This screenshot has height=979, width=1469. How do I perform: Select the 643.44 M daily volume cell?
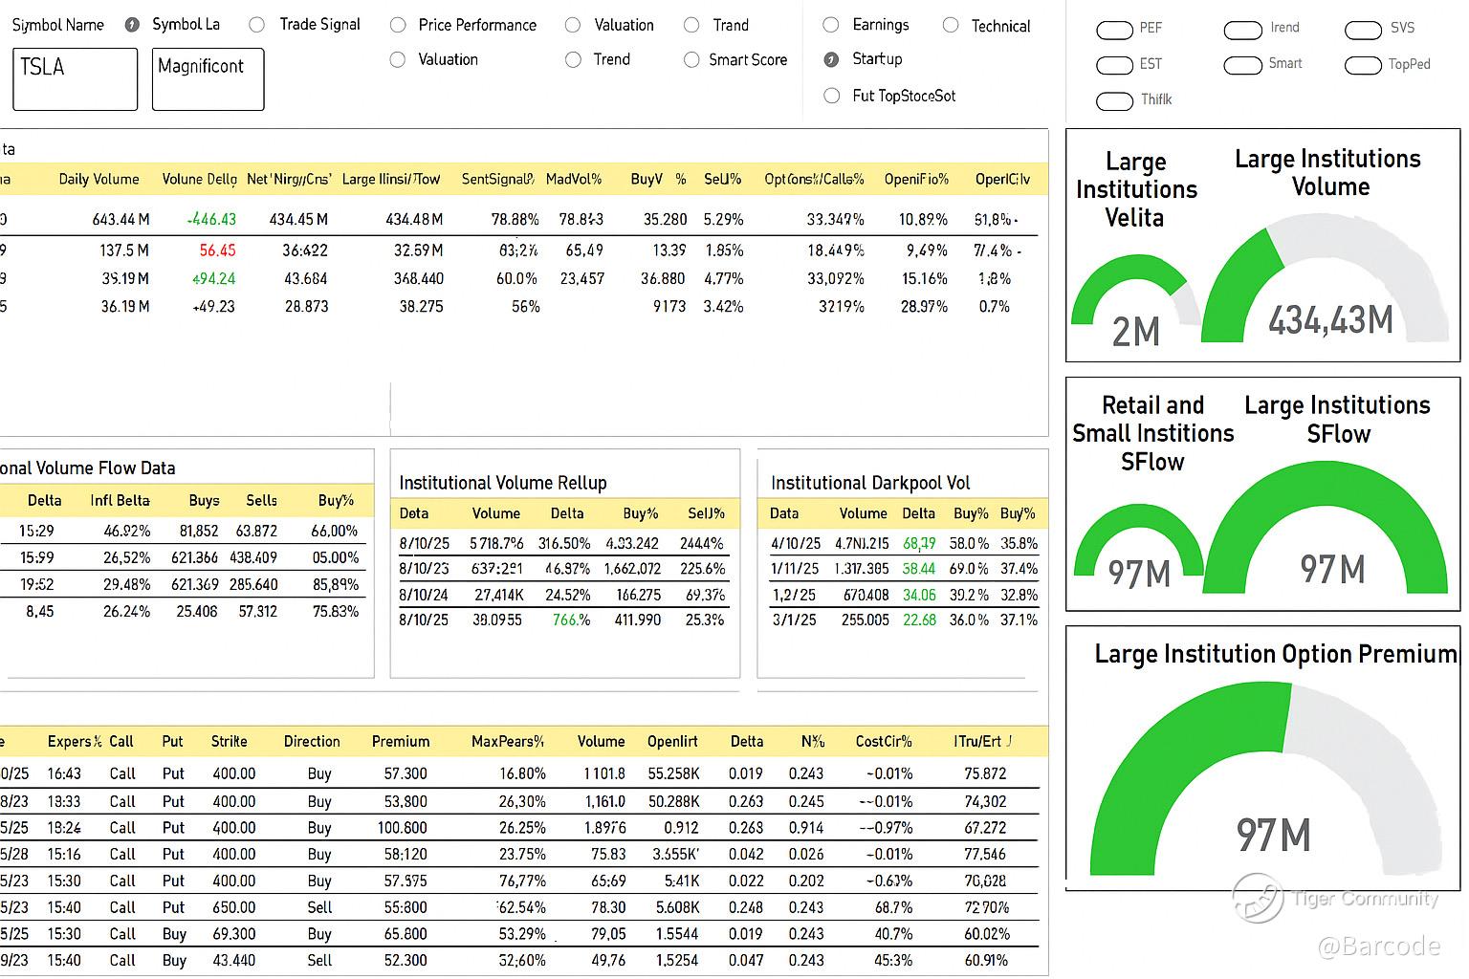coord(121,219)
